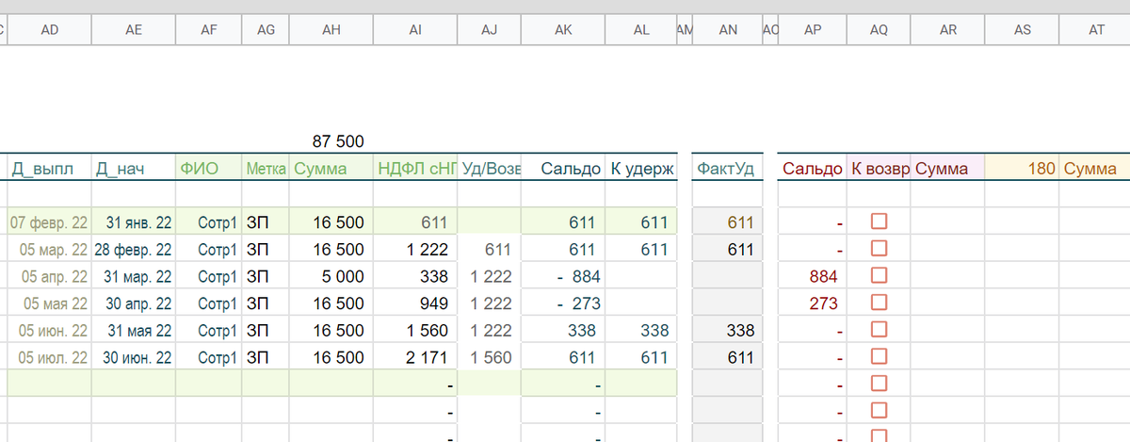This screenshot has height=442, width=1130.
Task: Click the ФактУд header cell
Action: tap(728, 169)
